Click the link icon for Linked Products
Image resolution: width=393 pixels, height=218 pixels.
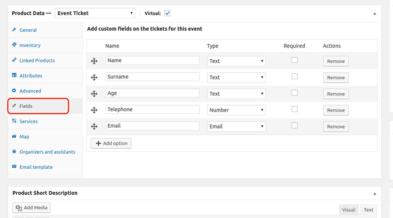[x=14, y=60]
